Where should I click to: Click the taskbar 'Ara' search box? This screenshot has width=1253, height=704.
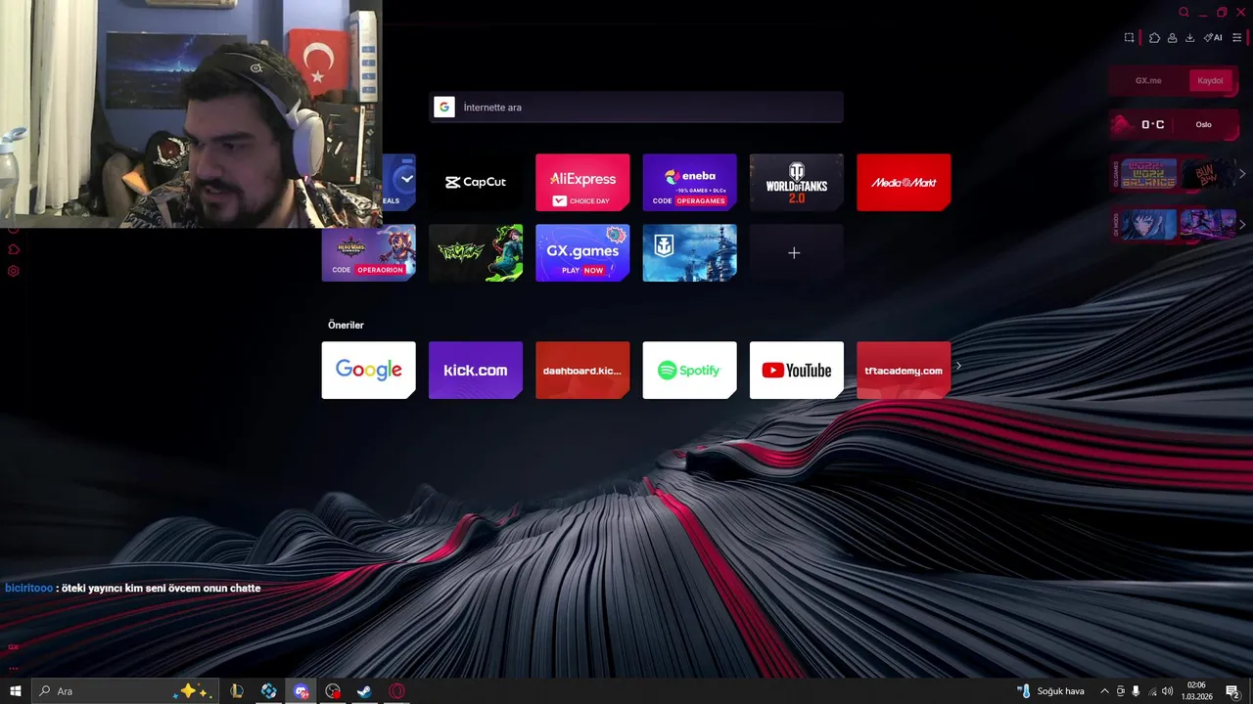point(126,691)
